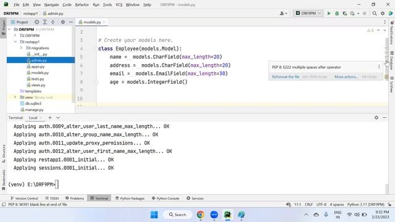
Task: Open Bookmarks side tool window
Action: [x=4, y=180]
